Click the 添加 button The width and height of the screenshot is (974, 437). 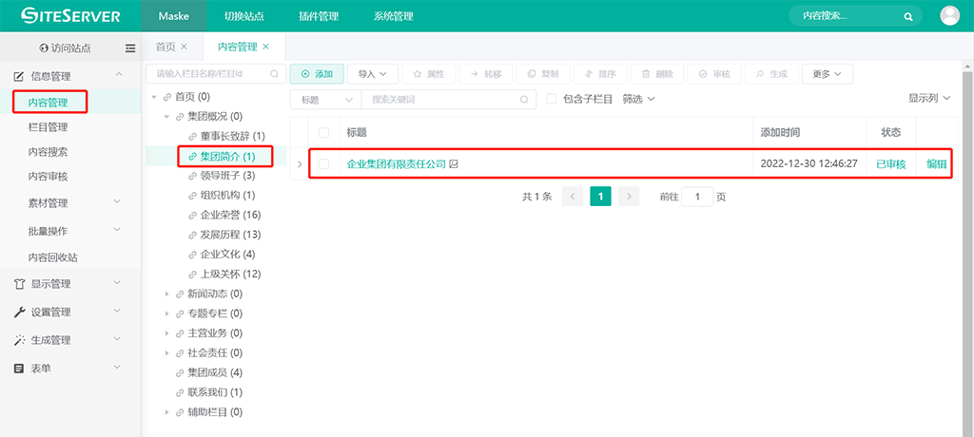click(x=317, y=73)
